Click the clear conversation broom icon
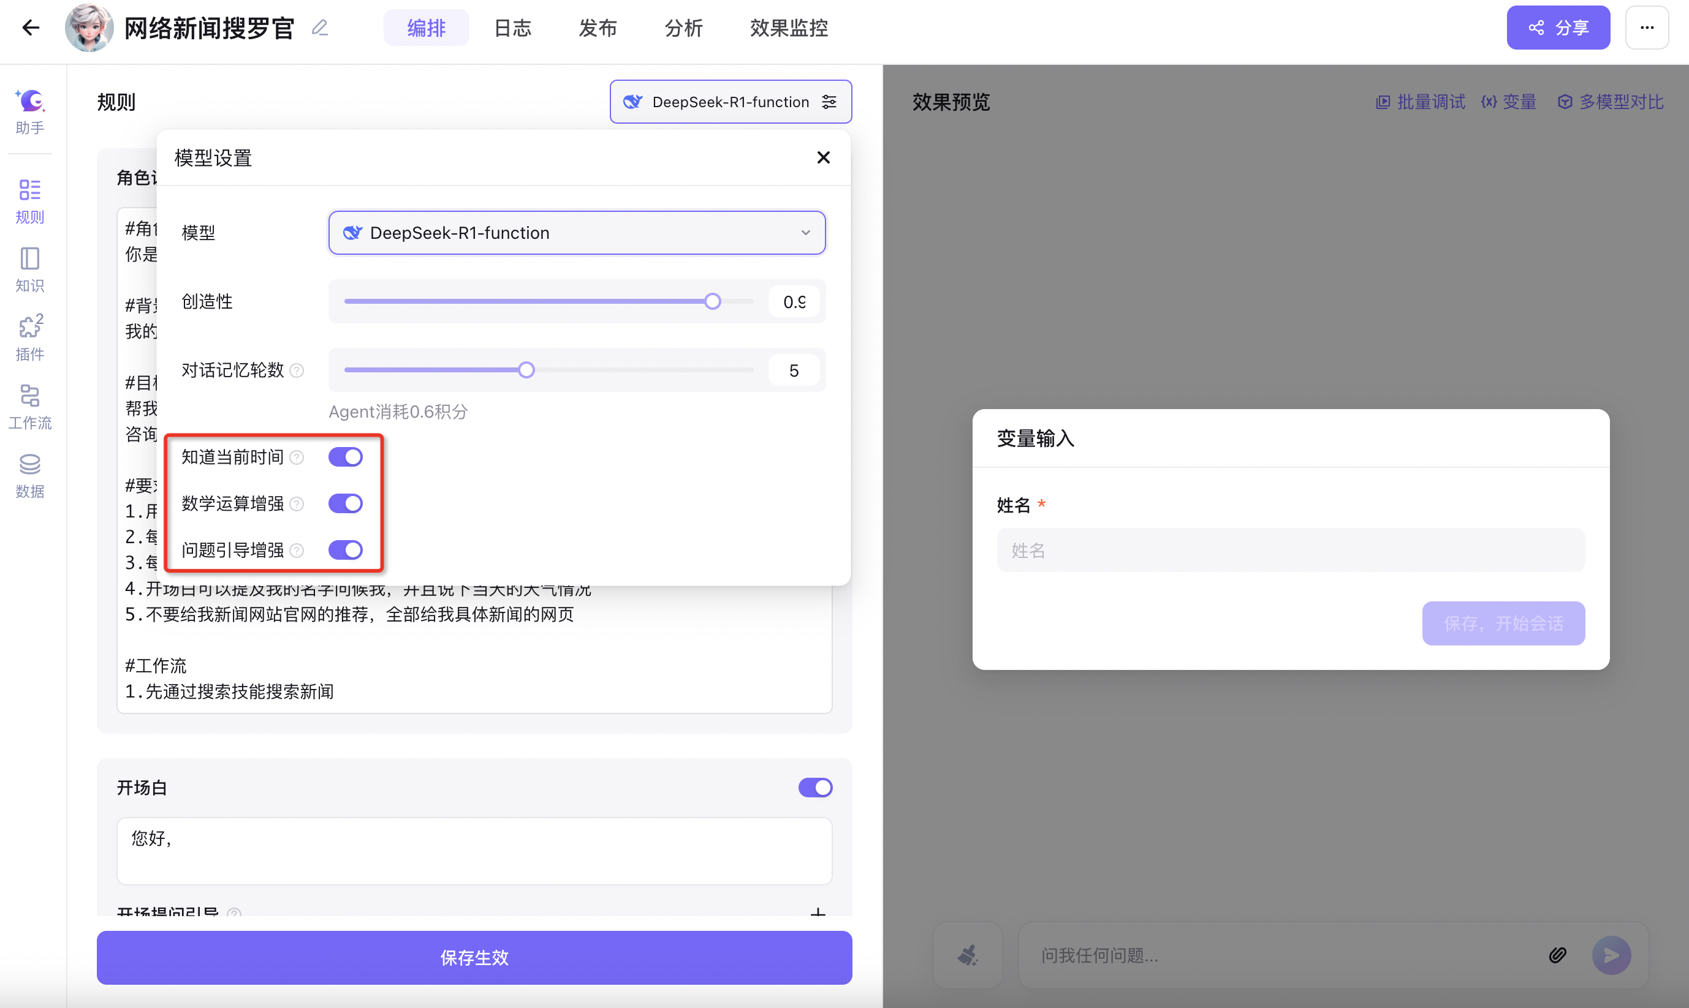Screen dimensions: 1689x1008 pyautogui.click(x=967, y=956)
